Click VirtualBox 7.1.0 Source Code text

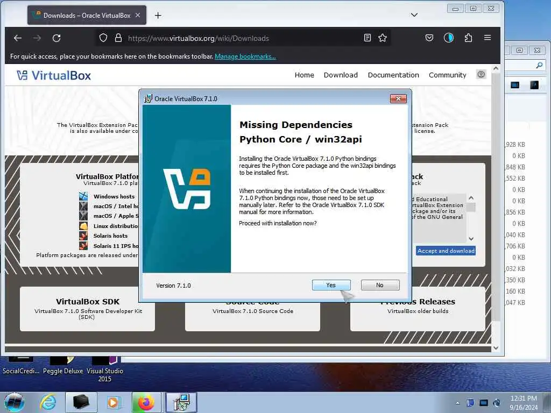click(x=253, y=311)
